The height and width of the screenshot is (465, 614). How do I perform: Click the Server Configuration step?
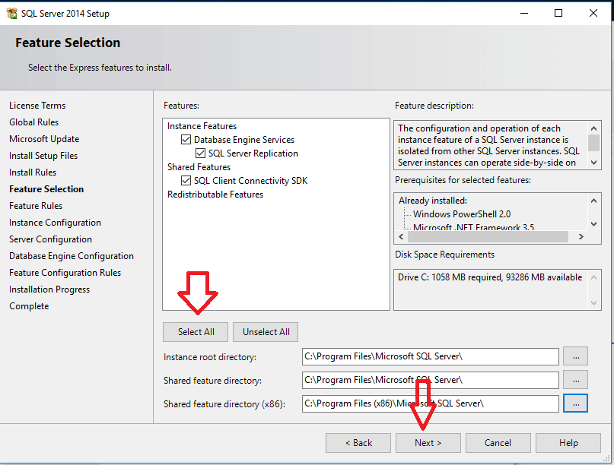pyautogui.click(x=50, y=239)
